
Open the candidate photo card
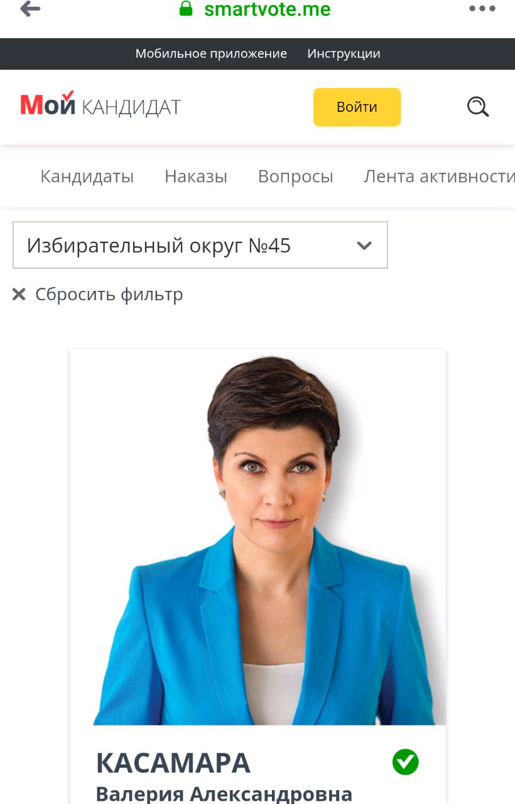257,538
